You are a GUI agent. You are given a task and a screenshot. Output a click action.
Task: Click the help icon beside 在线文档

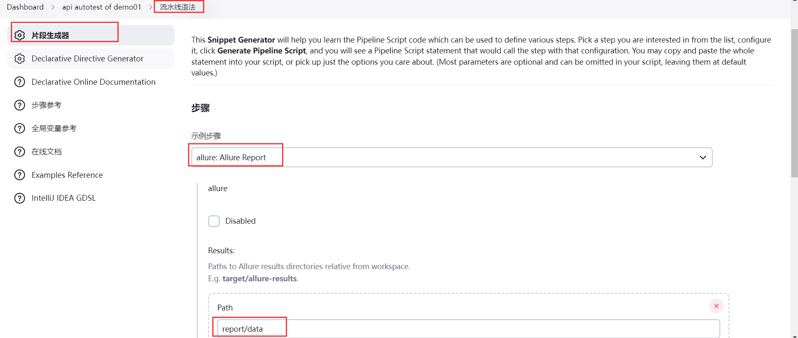(x=20, y=151)
